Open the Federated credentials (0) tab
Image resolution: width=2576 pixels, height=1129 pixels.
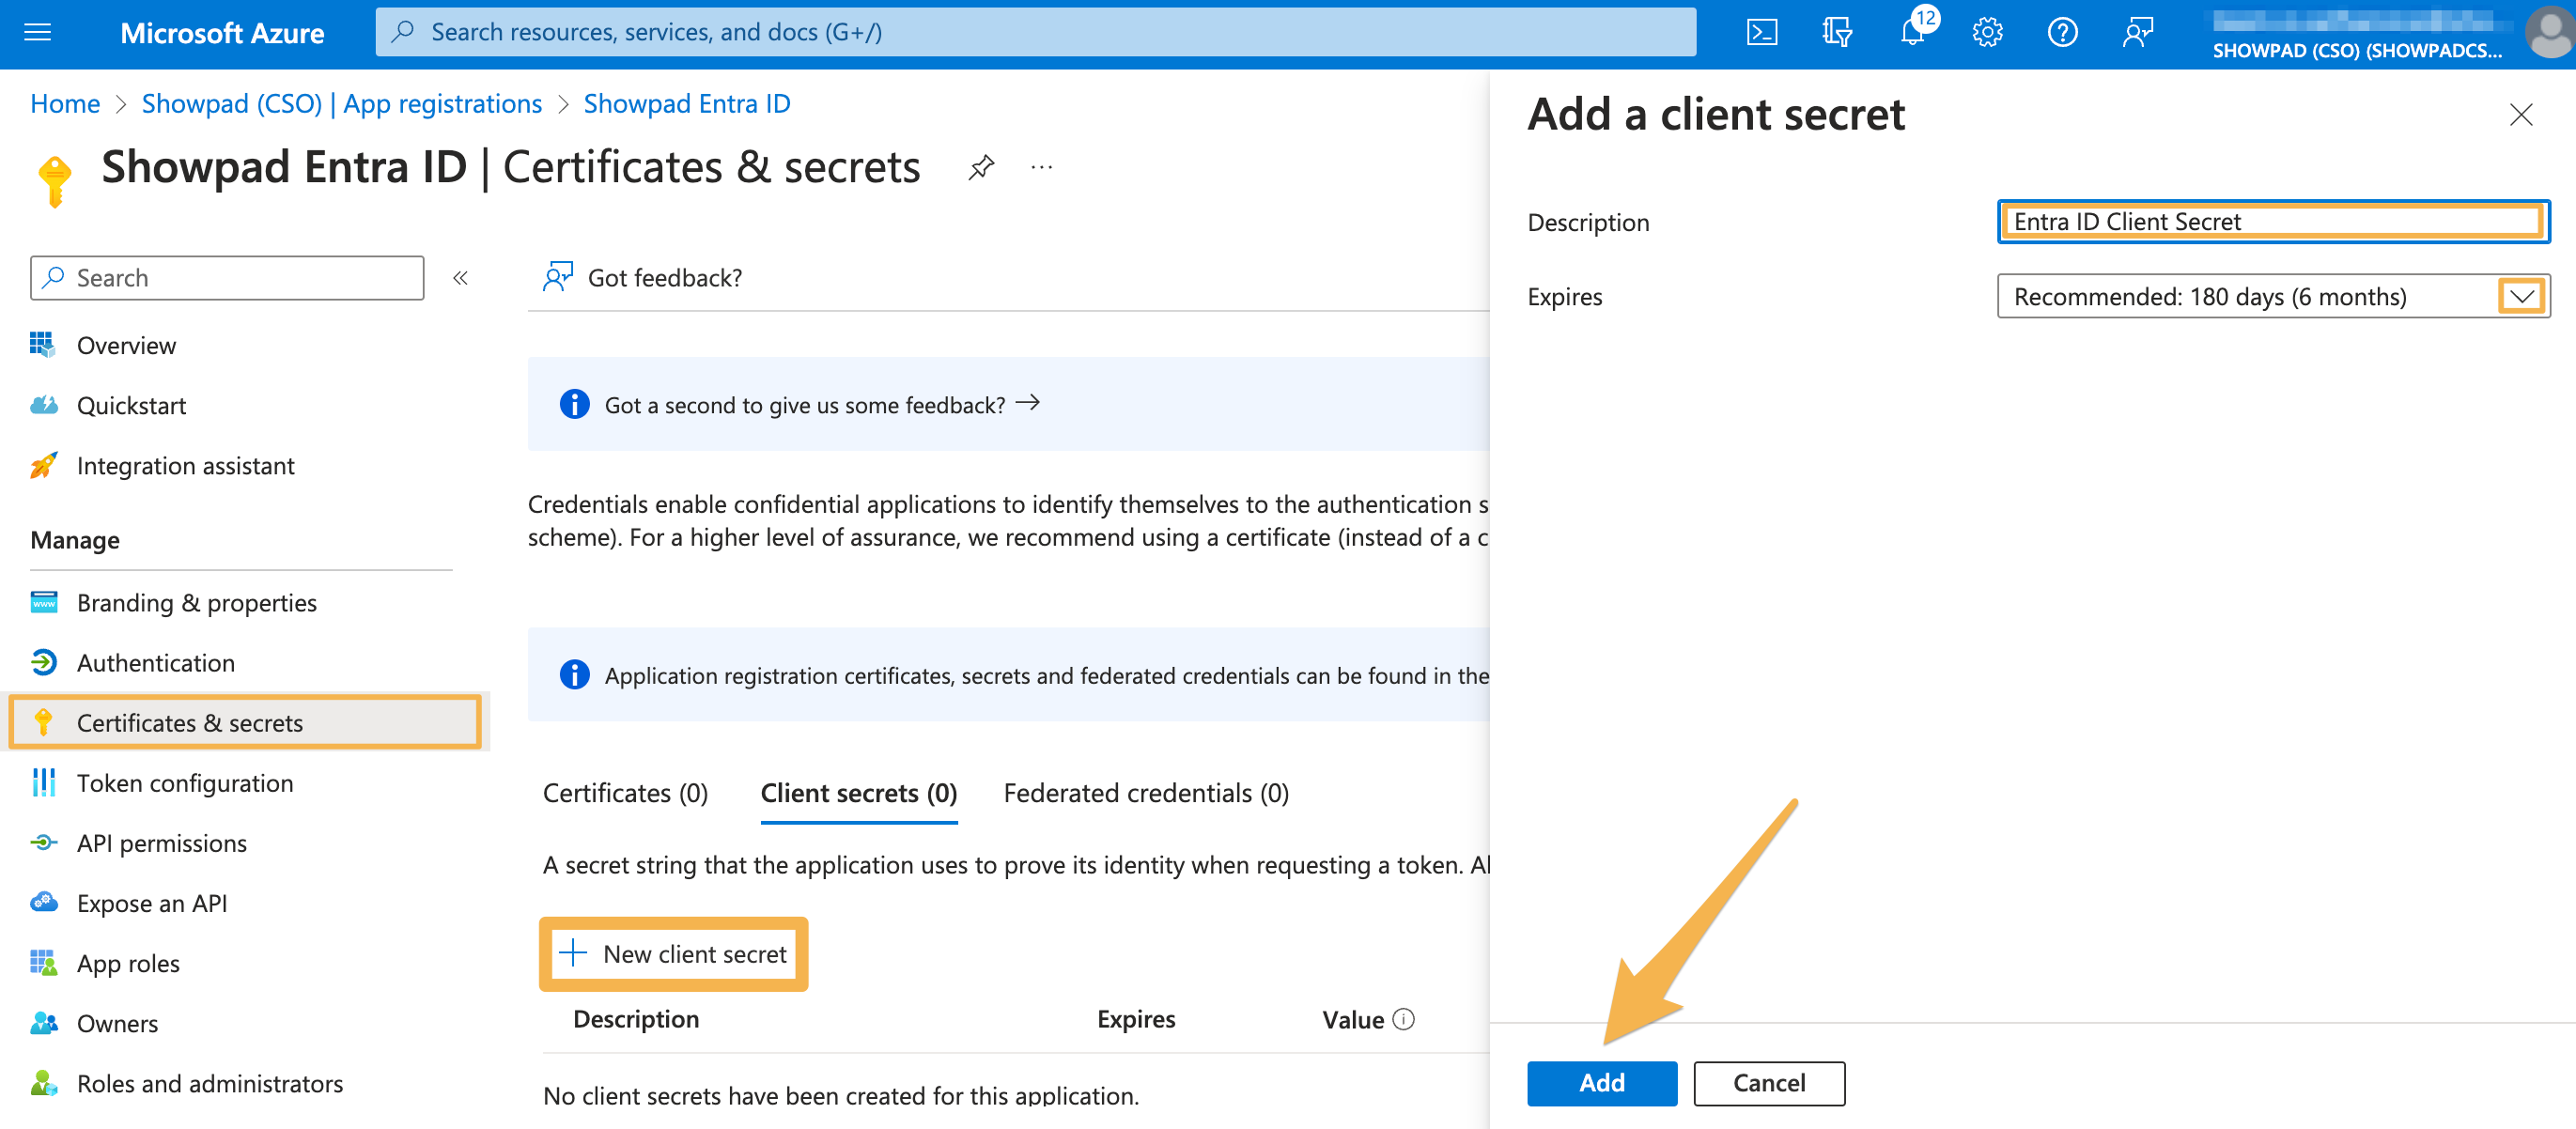(1146, 793)
